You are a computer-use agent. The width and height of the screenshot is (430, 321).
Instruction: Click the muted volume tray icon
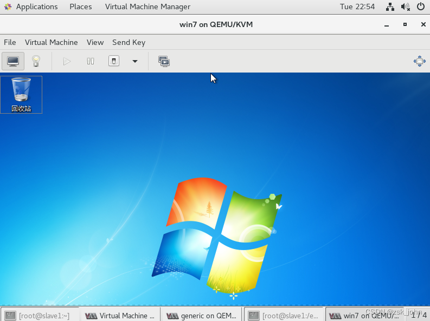(405, 6)
